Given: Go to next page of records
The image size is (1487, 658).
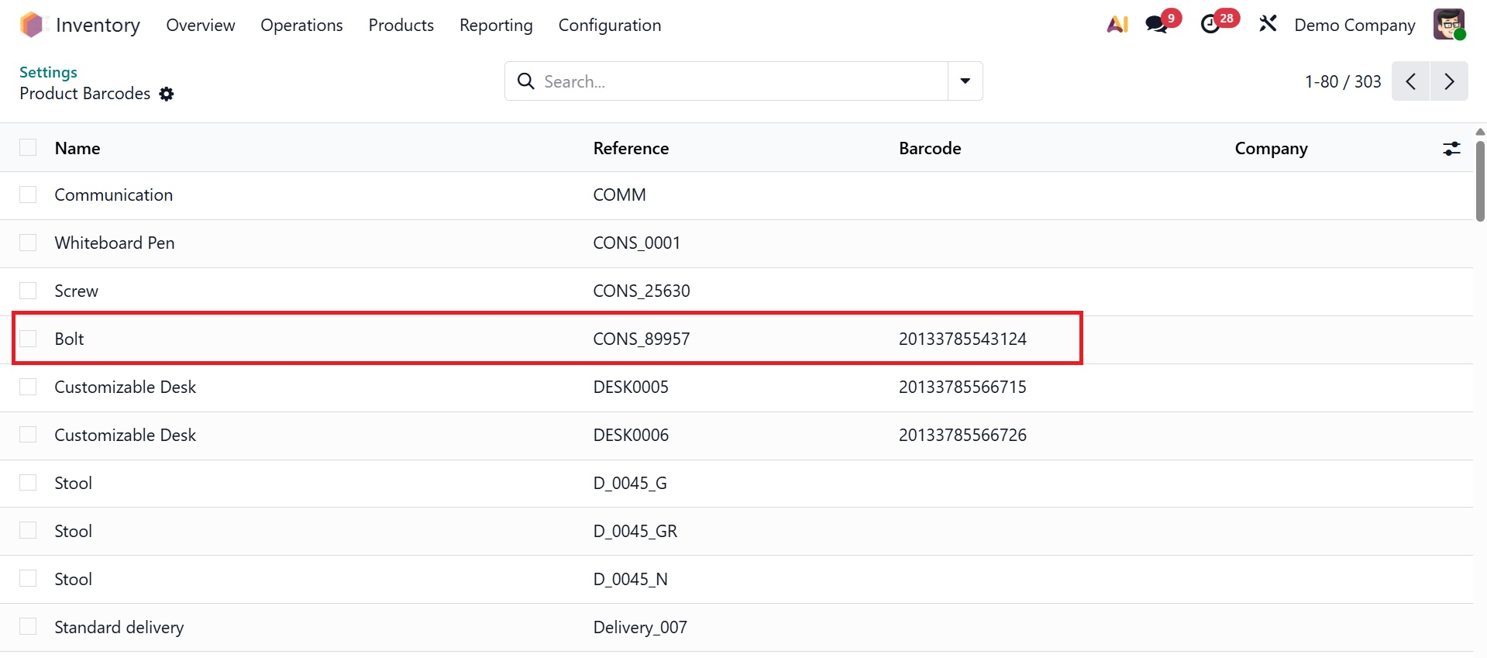Looking at the screenshot, I should point(1449,81).
